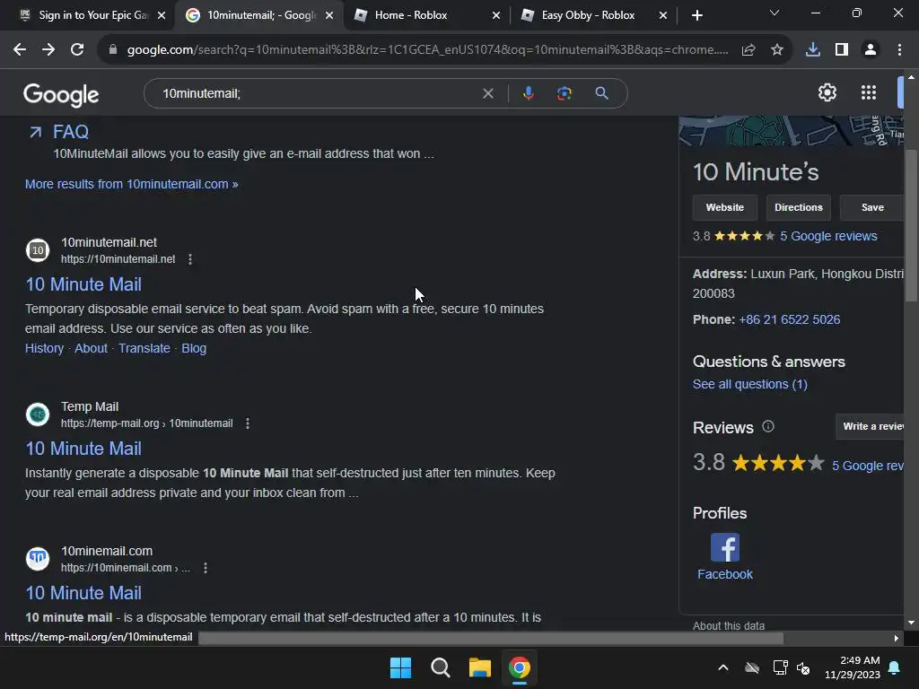Open File Explorer from taskbar

click(x=479, y=667)
